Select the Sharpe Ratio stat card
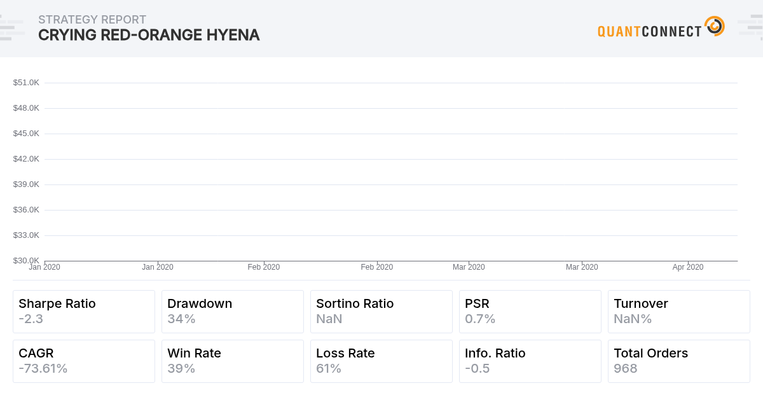Viewport: 763px width, 402px height. (83, 311)
